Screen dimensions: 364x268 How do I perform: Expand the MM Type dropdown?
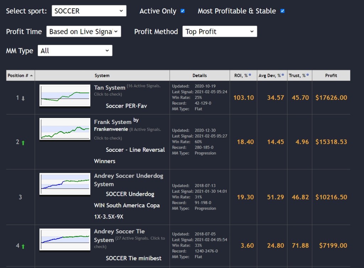[x=75, y=50]
